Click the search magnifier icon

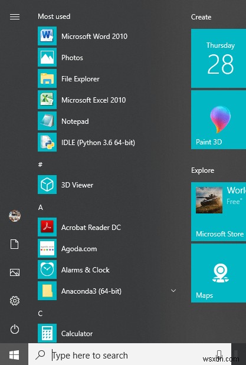click(41, 354)
